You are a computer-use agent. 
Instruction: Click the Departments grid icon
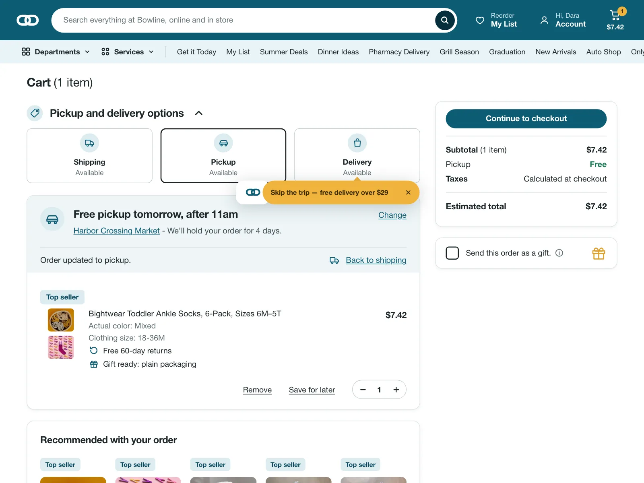point(26,52)
